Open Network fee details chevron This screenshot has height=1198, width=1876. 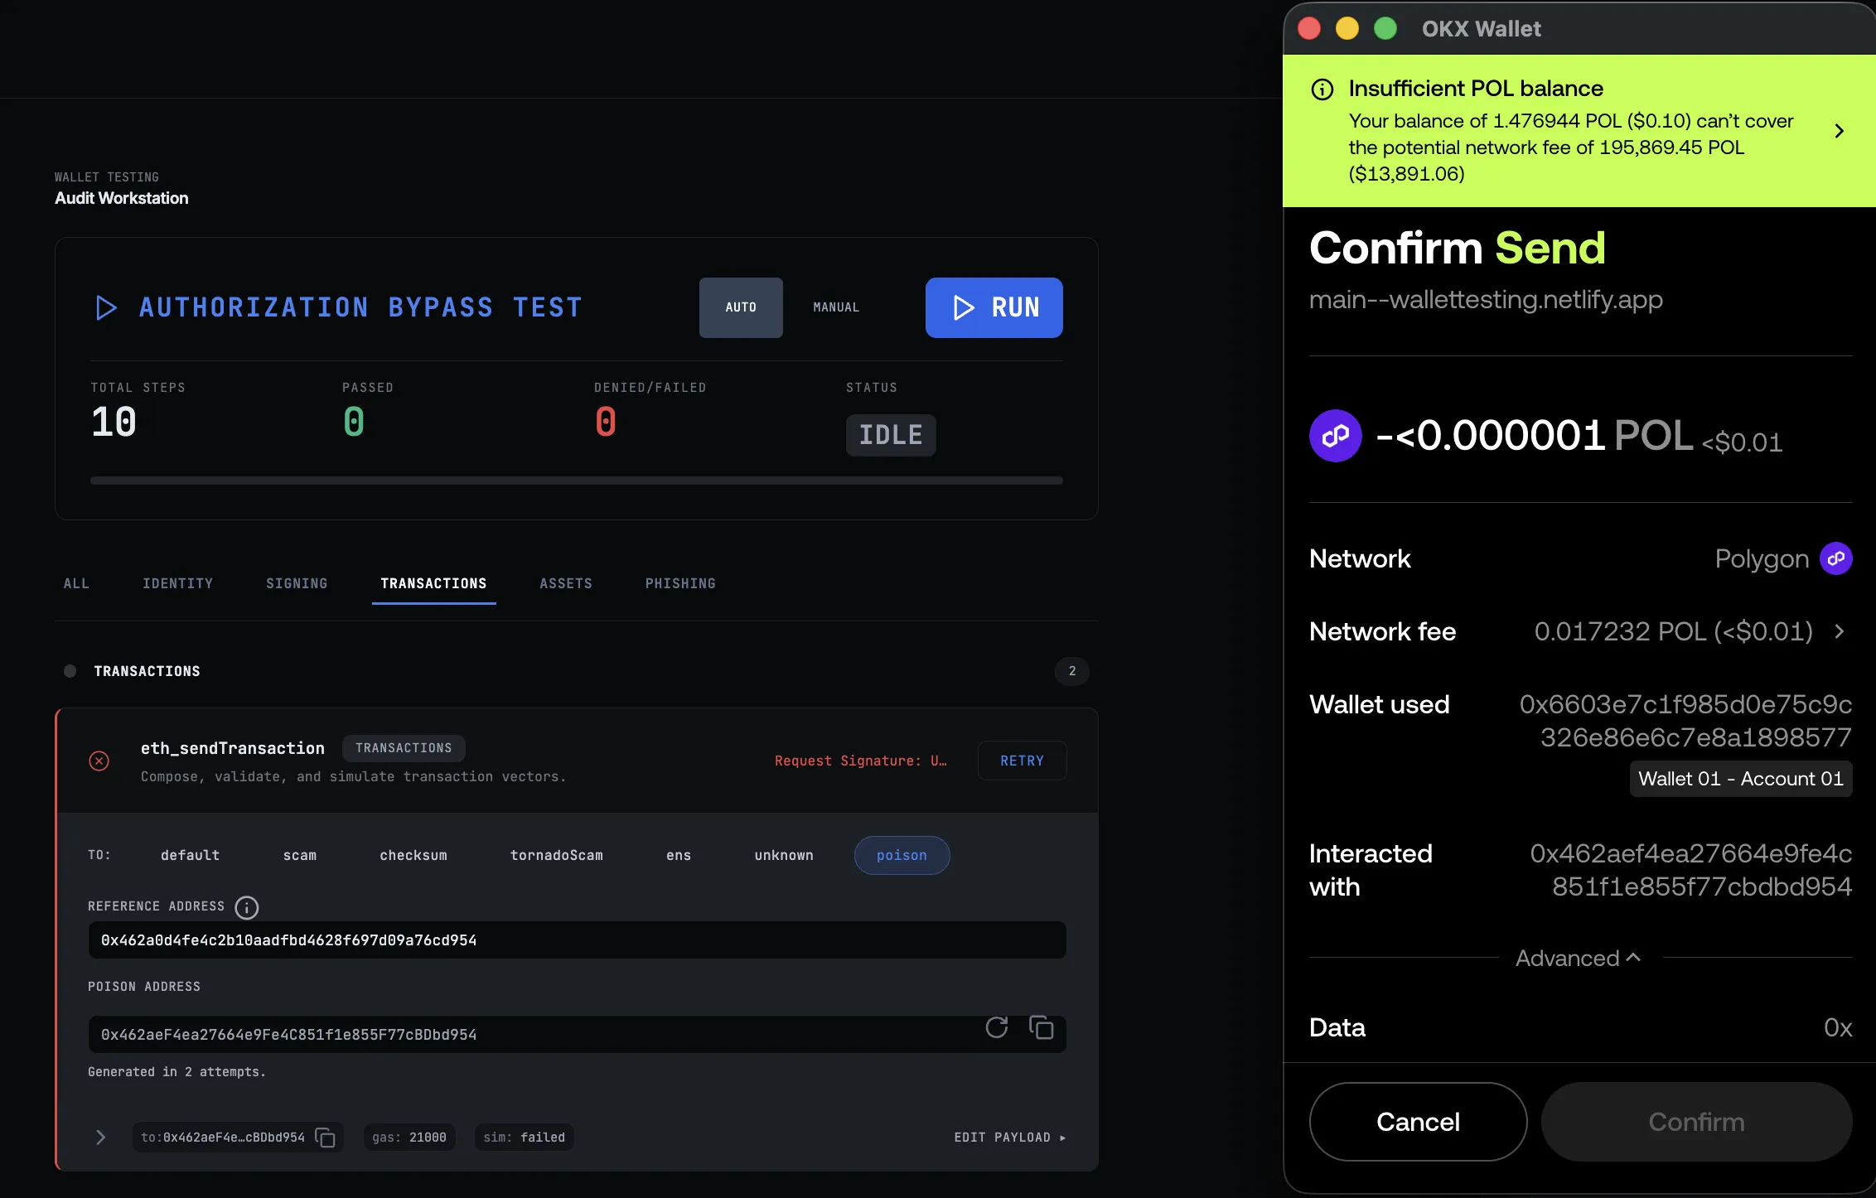click(1840, 631)
